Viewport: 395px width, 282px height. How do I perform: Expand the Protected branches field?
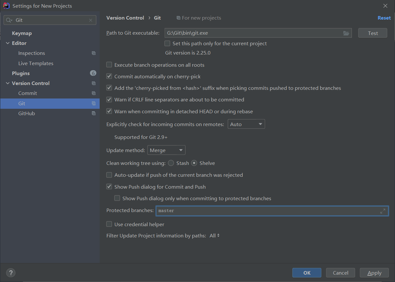(x=382, y=211)
